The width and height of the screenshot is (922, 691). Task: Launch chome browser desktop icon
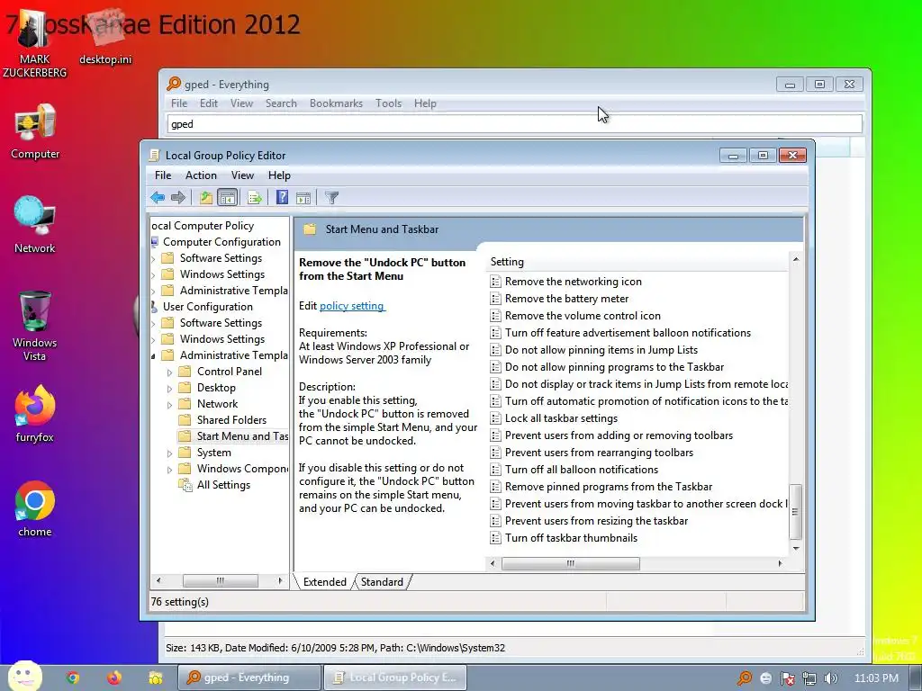(35, 509)
